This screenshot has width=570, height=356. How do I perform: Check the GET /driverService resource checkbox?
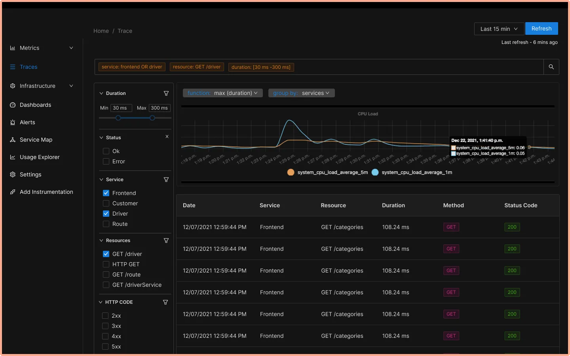point(106,285)
